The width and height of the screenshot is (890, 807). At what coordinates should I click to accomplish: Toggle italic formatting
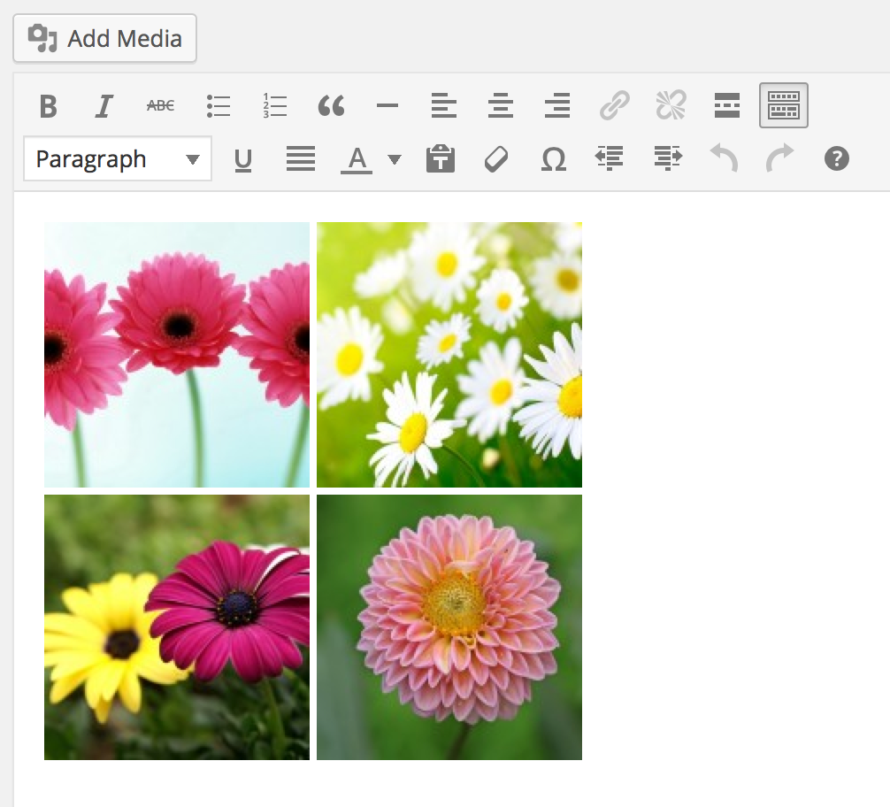(x=104, y=106)
